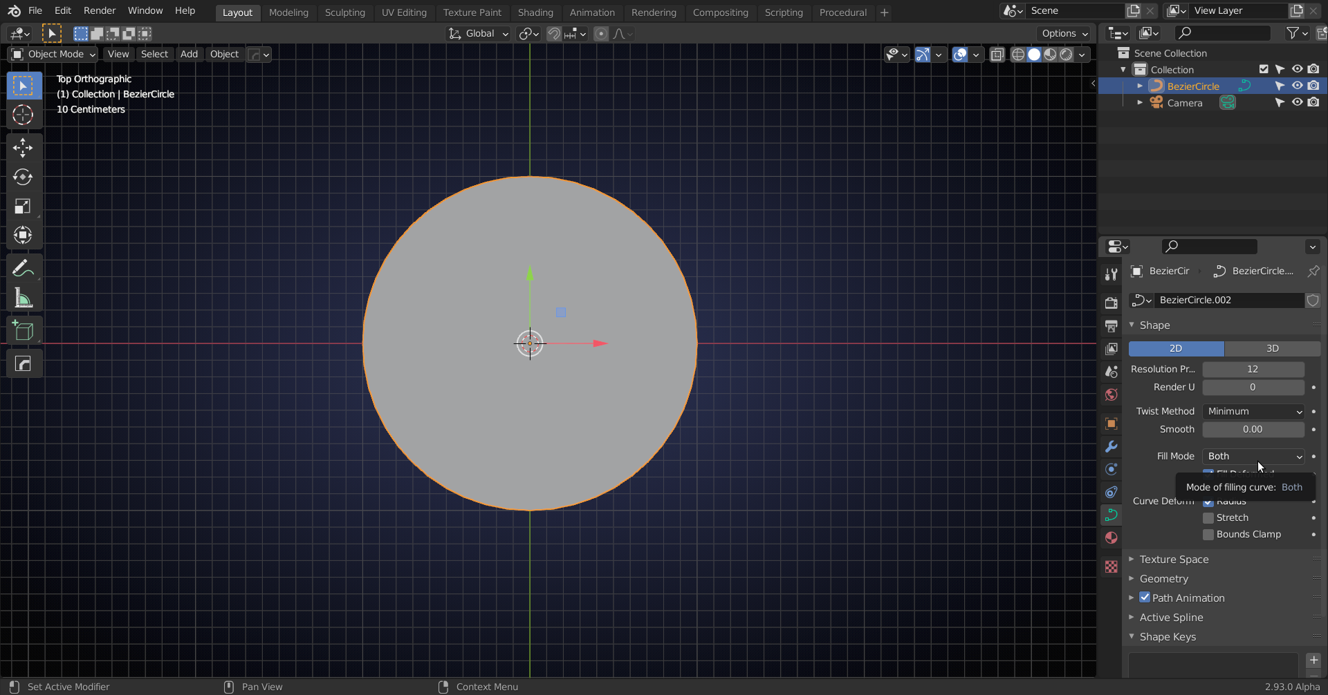The image size is (1328, 695).
Task: Open the Texture properties checkerboard tab
Action: [1112, 567]
